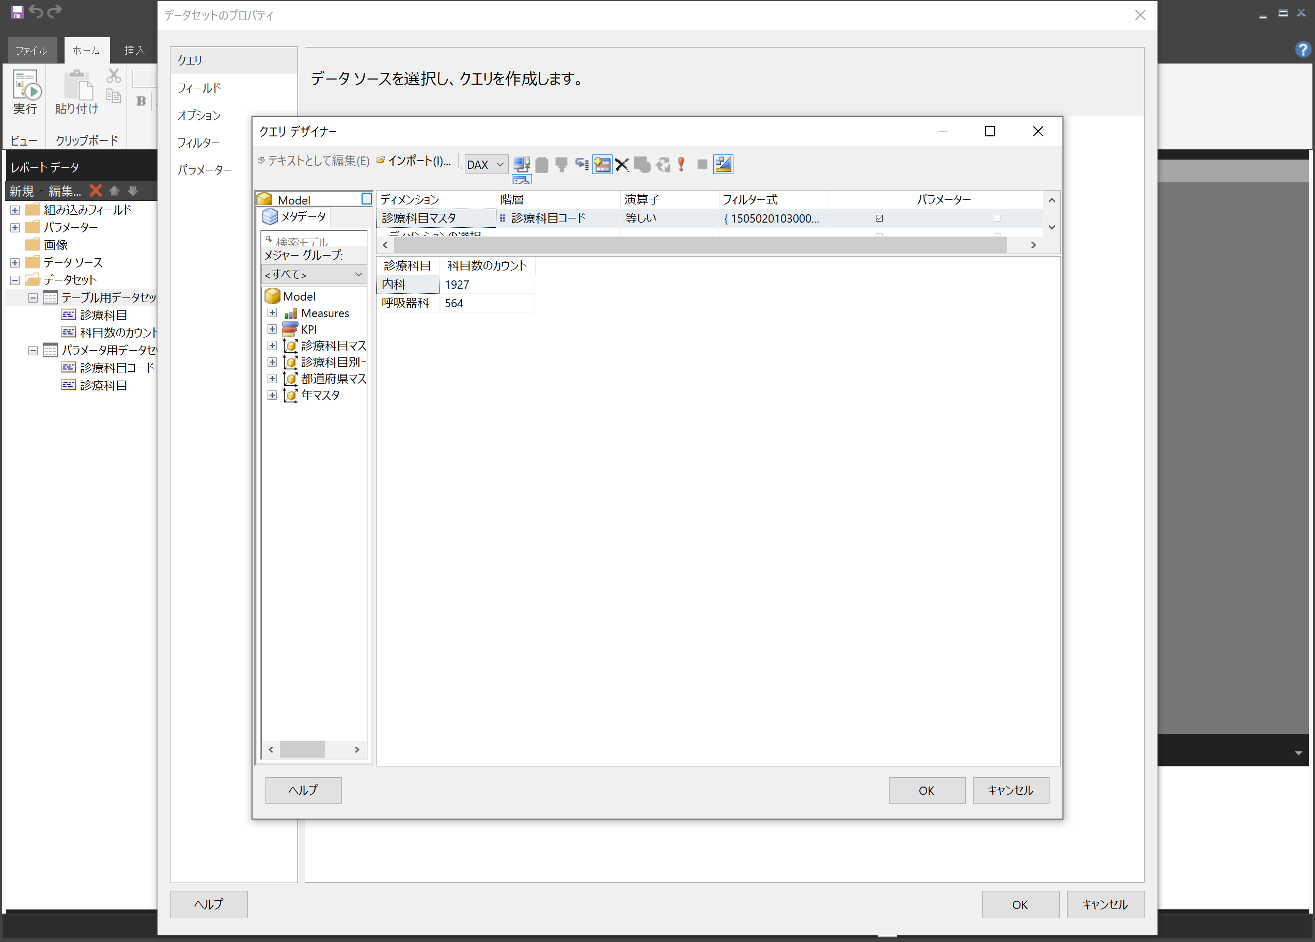Screen dimensions: 1315x942
Task: Click OK to confirm the query designer
Action: pyautogui.click(x=927, y=790)
